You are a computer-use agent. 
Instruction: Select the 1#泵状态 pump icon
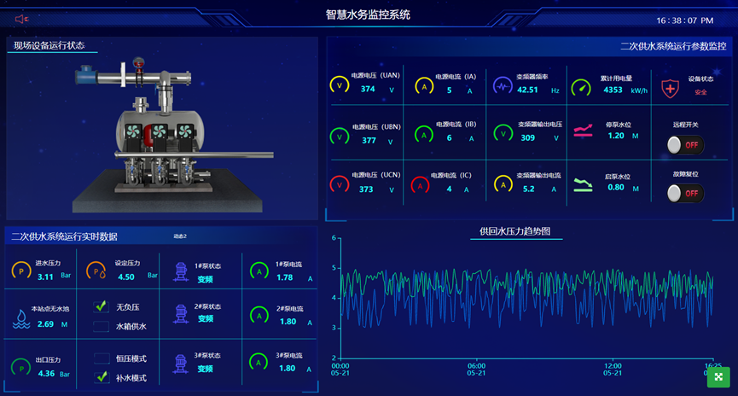(x=180, y=271)
